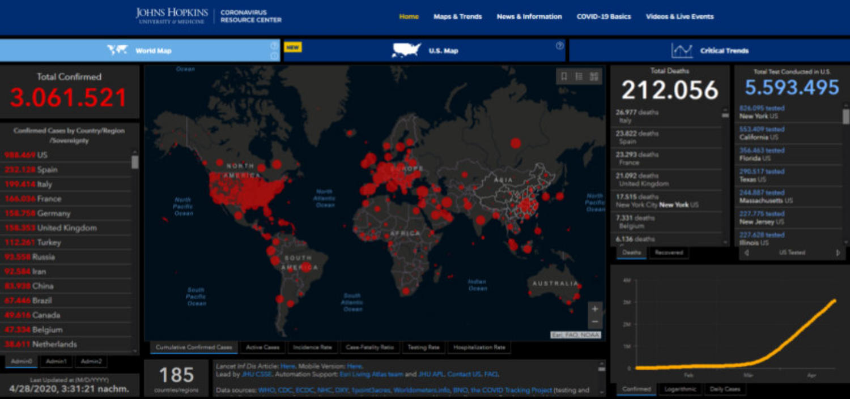The height and width of the screenshot is (399, 850).
Task: Select the Admin1 level tab
Action: click(x=56, y=361)
